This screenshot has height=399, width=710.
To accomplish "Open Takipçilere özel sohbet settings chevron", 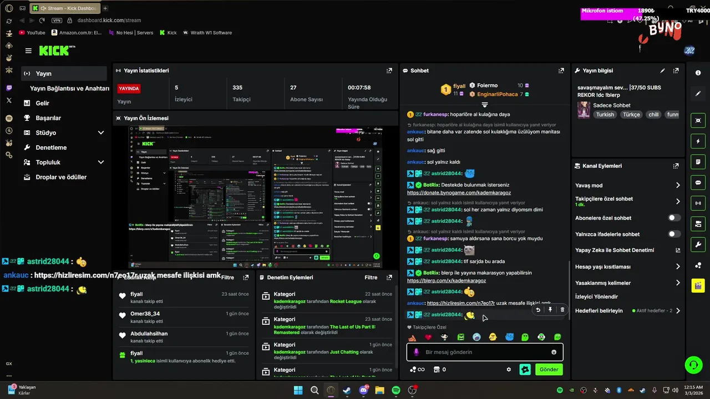I will 677,201.
